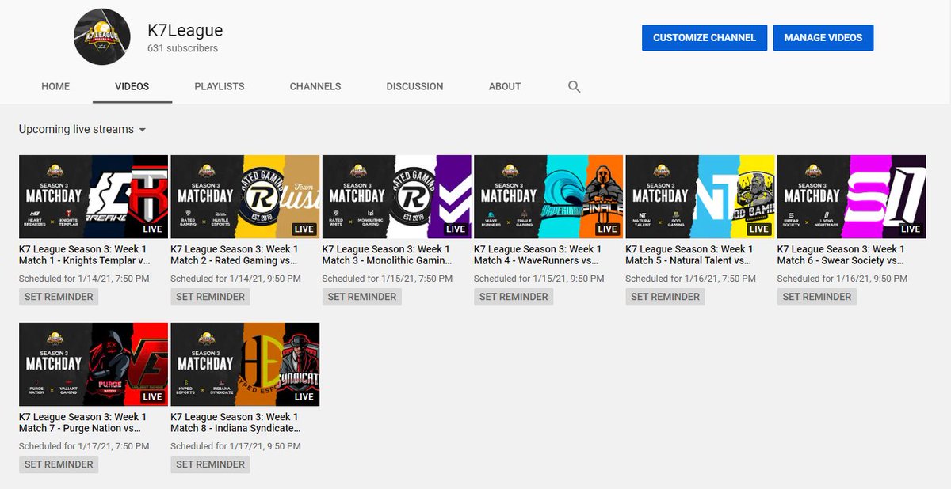The height and width of the screenshot is (489, 951).
Task: Set reminder for Match 3 Monolithic Gaming
Action: point(362,297)
